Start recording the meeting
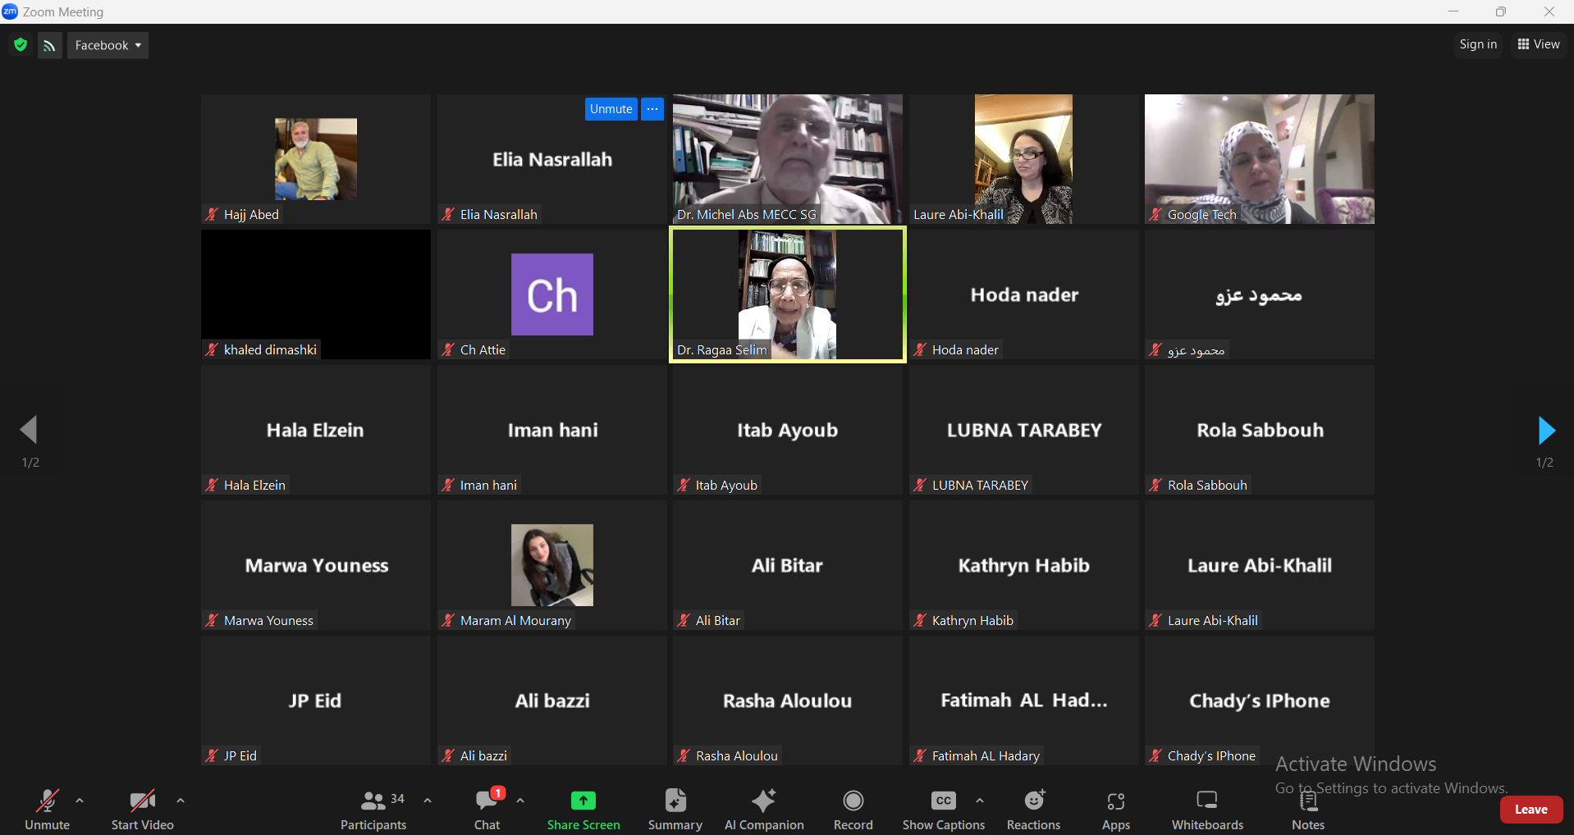The height and width of the screenshot is (835, 1574). (853, 810)
